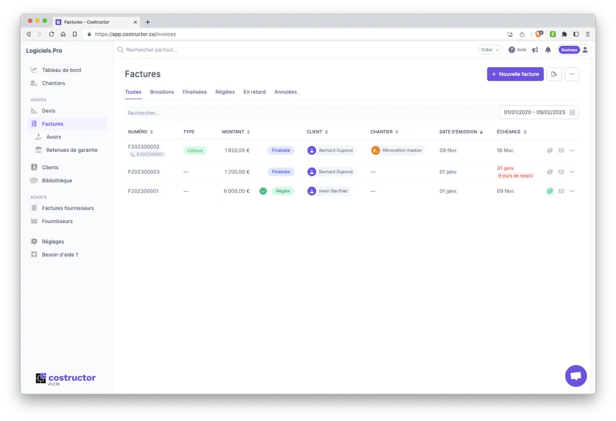Click payment icon for invoice F202300003
This screenshot has height=421, width=616.
tap(550, 172)
